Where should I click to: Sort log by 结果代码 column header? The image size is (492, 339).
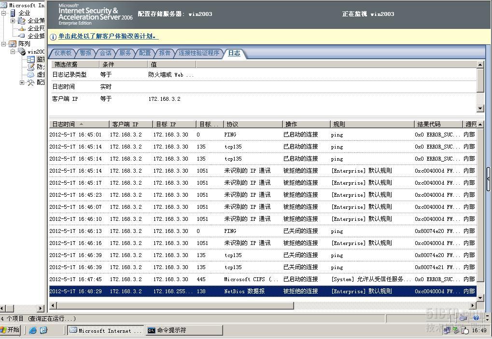[x=439, y=124]
